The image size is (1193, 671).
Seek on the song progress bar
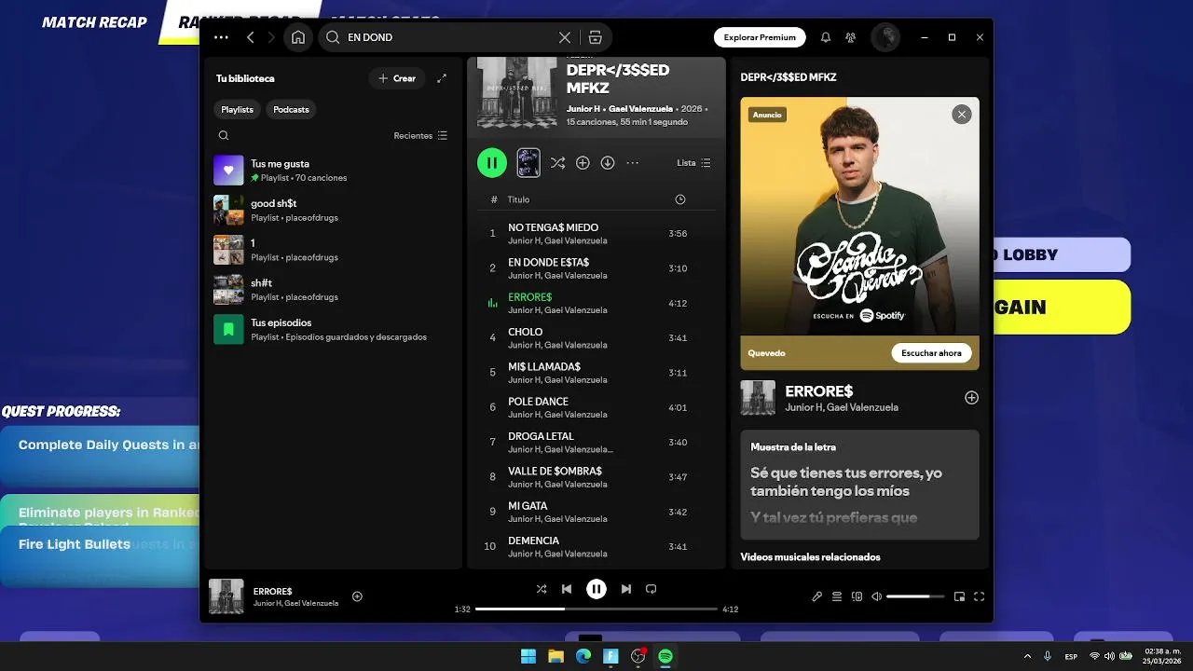[596, 609]
